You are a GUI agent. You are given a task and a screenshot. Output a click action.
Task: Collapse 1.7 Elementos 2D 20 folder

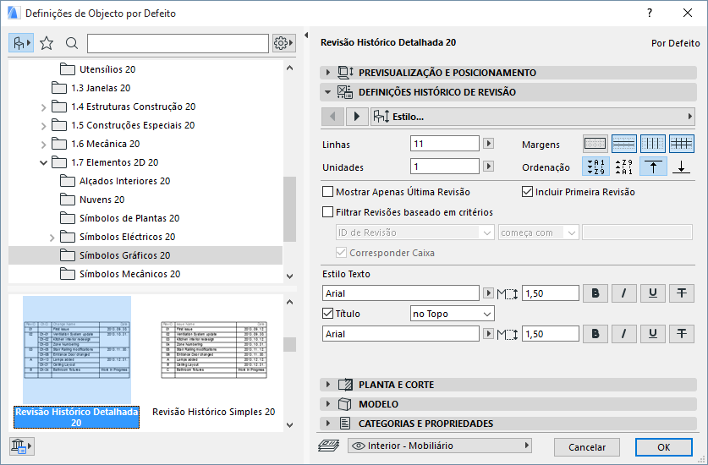[x=43, y=162]
